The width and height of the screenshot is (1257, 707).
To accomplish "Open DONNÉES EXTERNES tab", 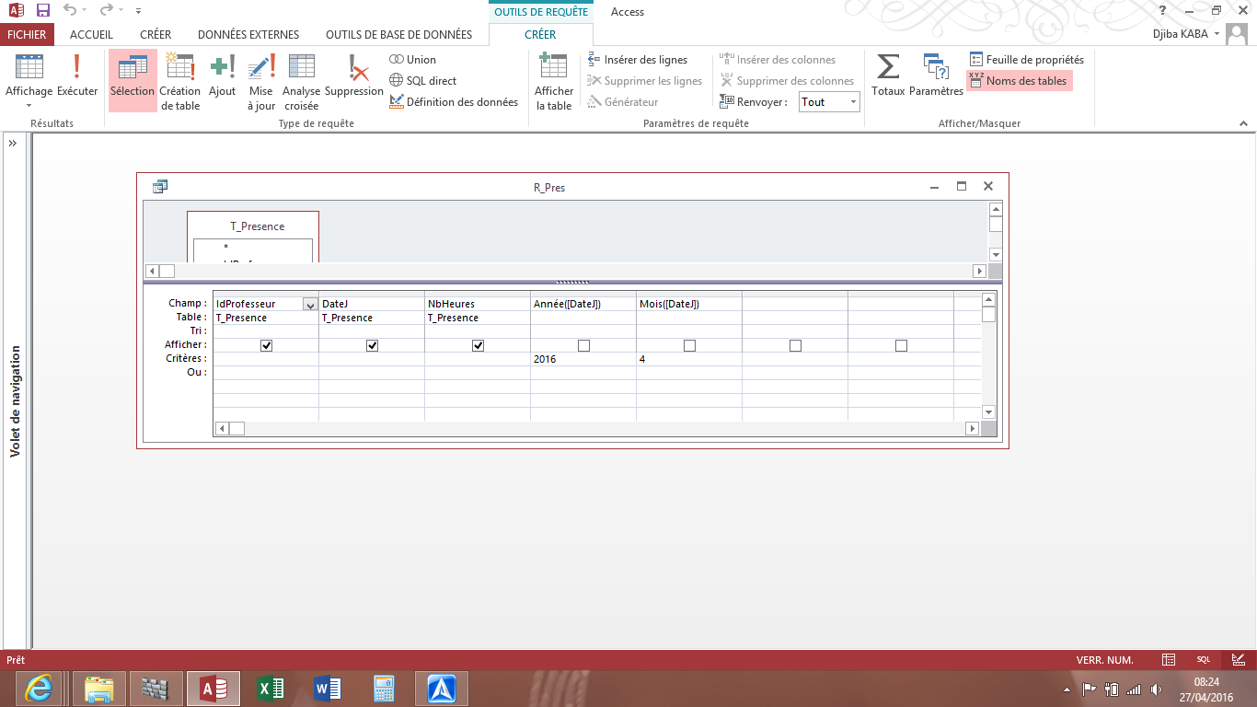I will point(248,34).
